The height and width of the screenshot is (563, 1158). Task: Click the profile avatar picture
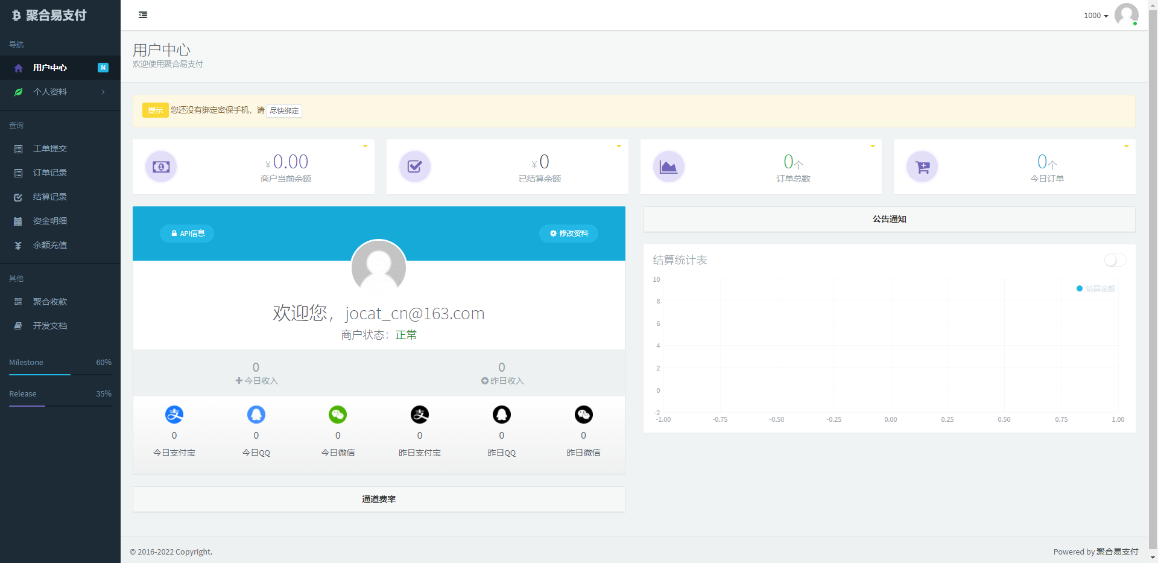click(x=379, y=267)
